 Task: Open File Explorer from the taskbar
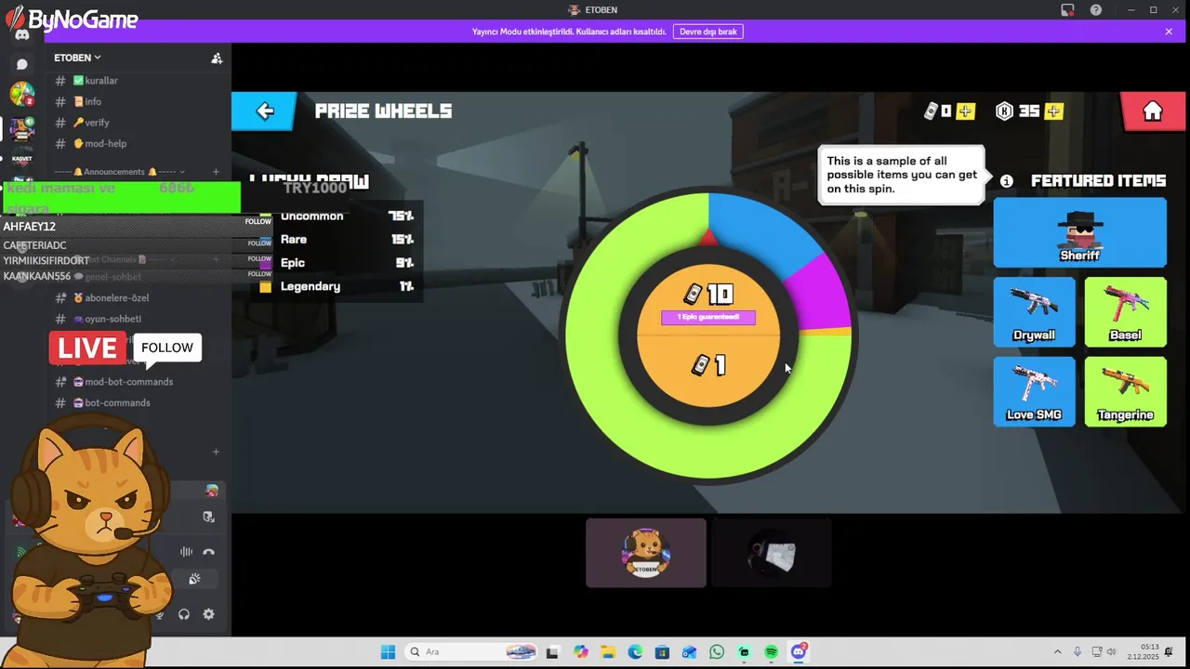607,652
